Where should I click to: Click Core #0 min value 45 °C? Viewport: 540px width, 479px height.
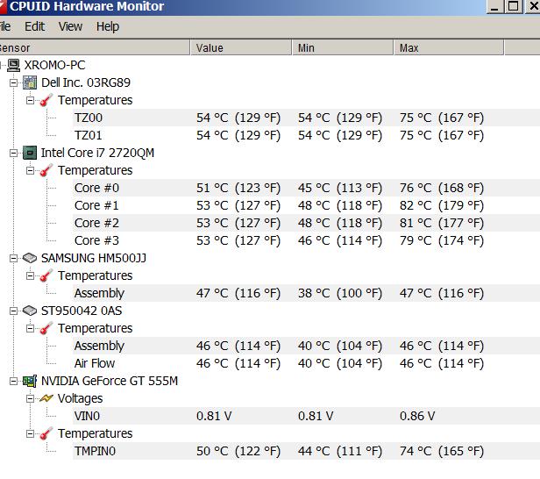340,188
